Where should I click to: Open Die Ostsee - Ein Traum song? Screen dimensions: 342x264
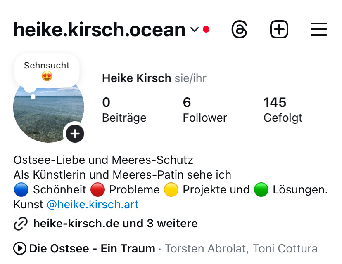92,249
